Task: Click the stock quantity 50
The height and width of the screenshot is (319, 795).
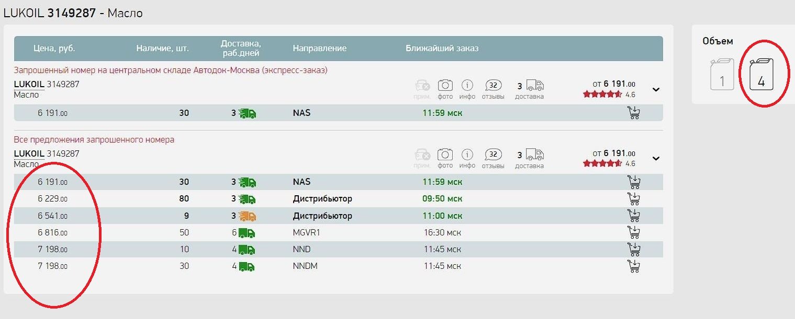Action: 184,232
